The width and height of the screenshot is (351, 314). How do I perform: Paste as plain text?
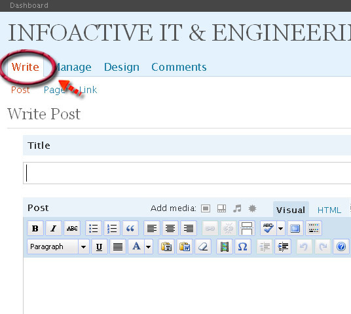coord(166,246)
